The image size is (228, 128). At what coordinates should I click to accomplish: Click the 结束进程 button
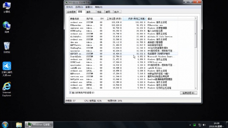tap(188, 93)
